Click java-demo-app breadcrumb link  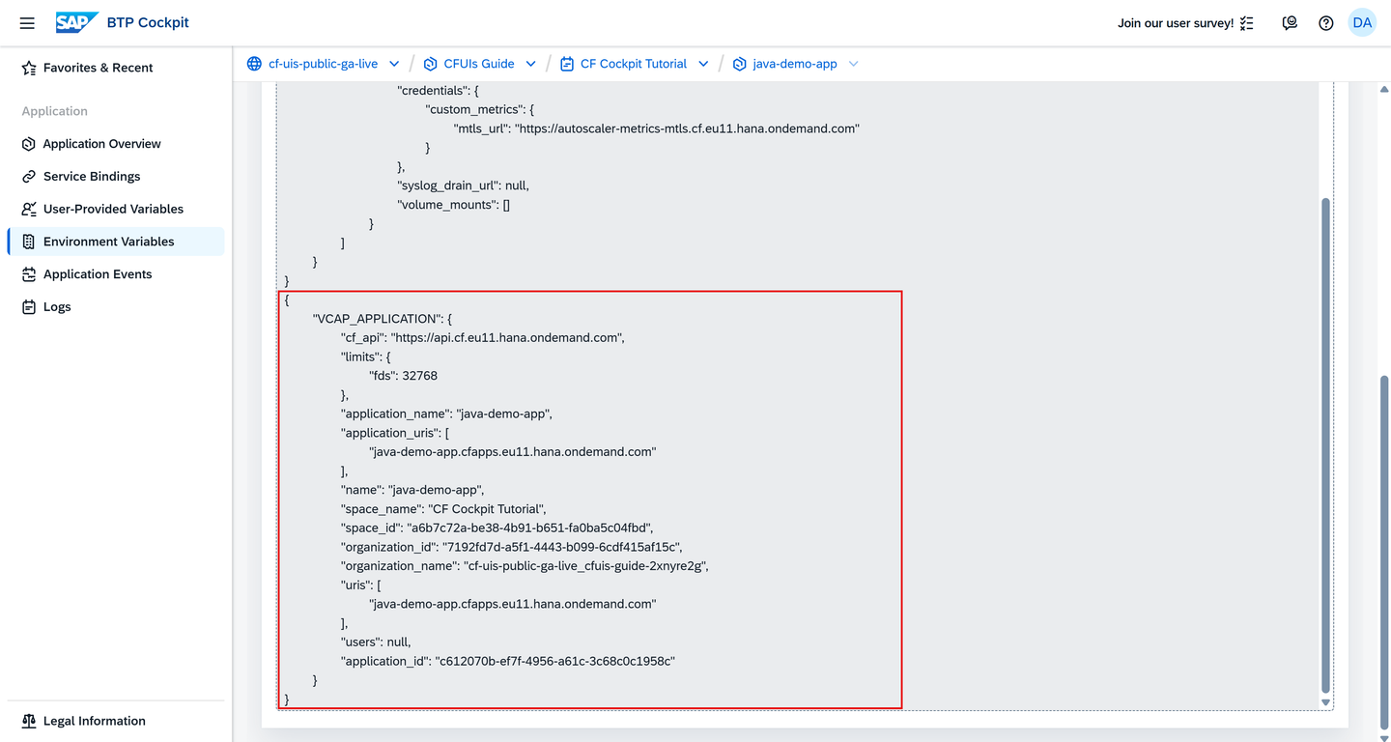tap(795, 64)
